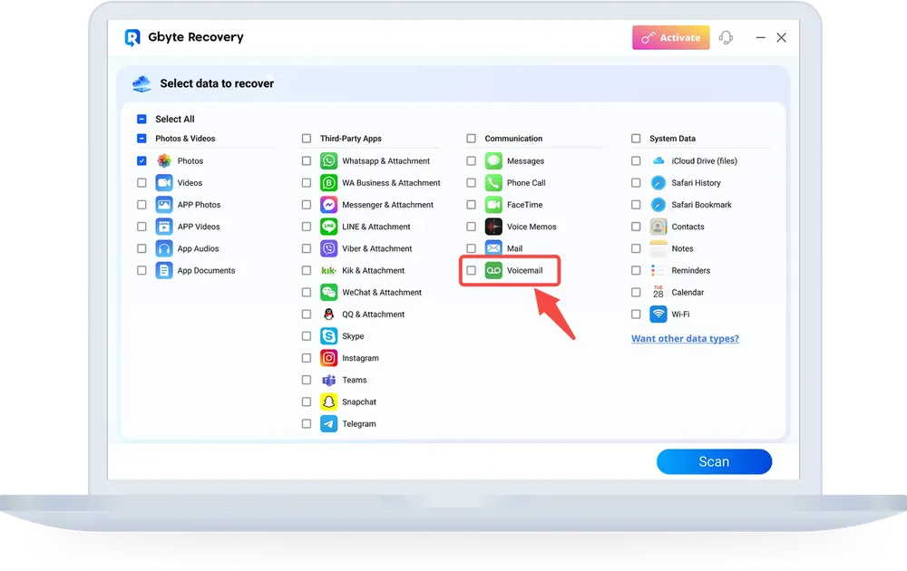
Task: Check the Telegram checkbox
Action: pos(307,424)
